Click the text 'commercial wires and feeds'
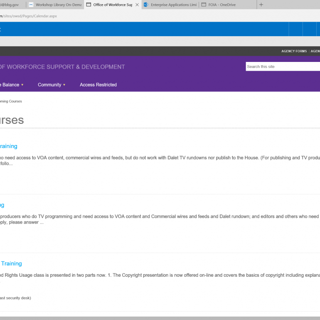 pyautogui.click(x=95, y=158)
